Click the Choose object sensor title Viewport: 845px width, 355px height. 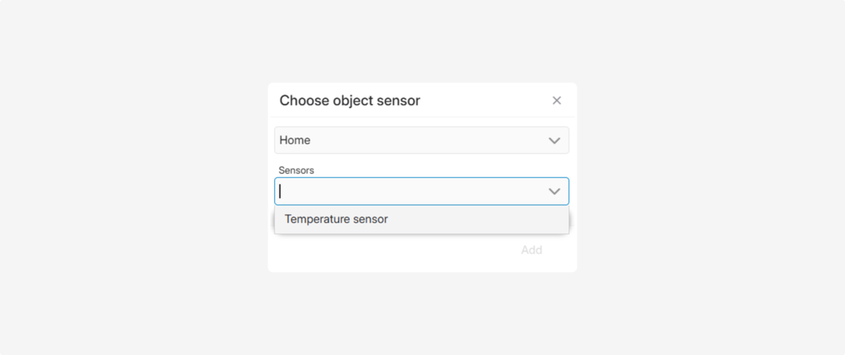click(350, 101)
